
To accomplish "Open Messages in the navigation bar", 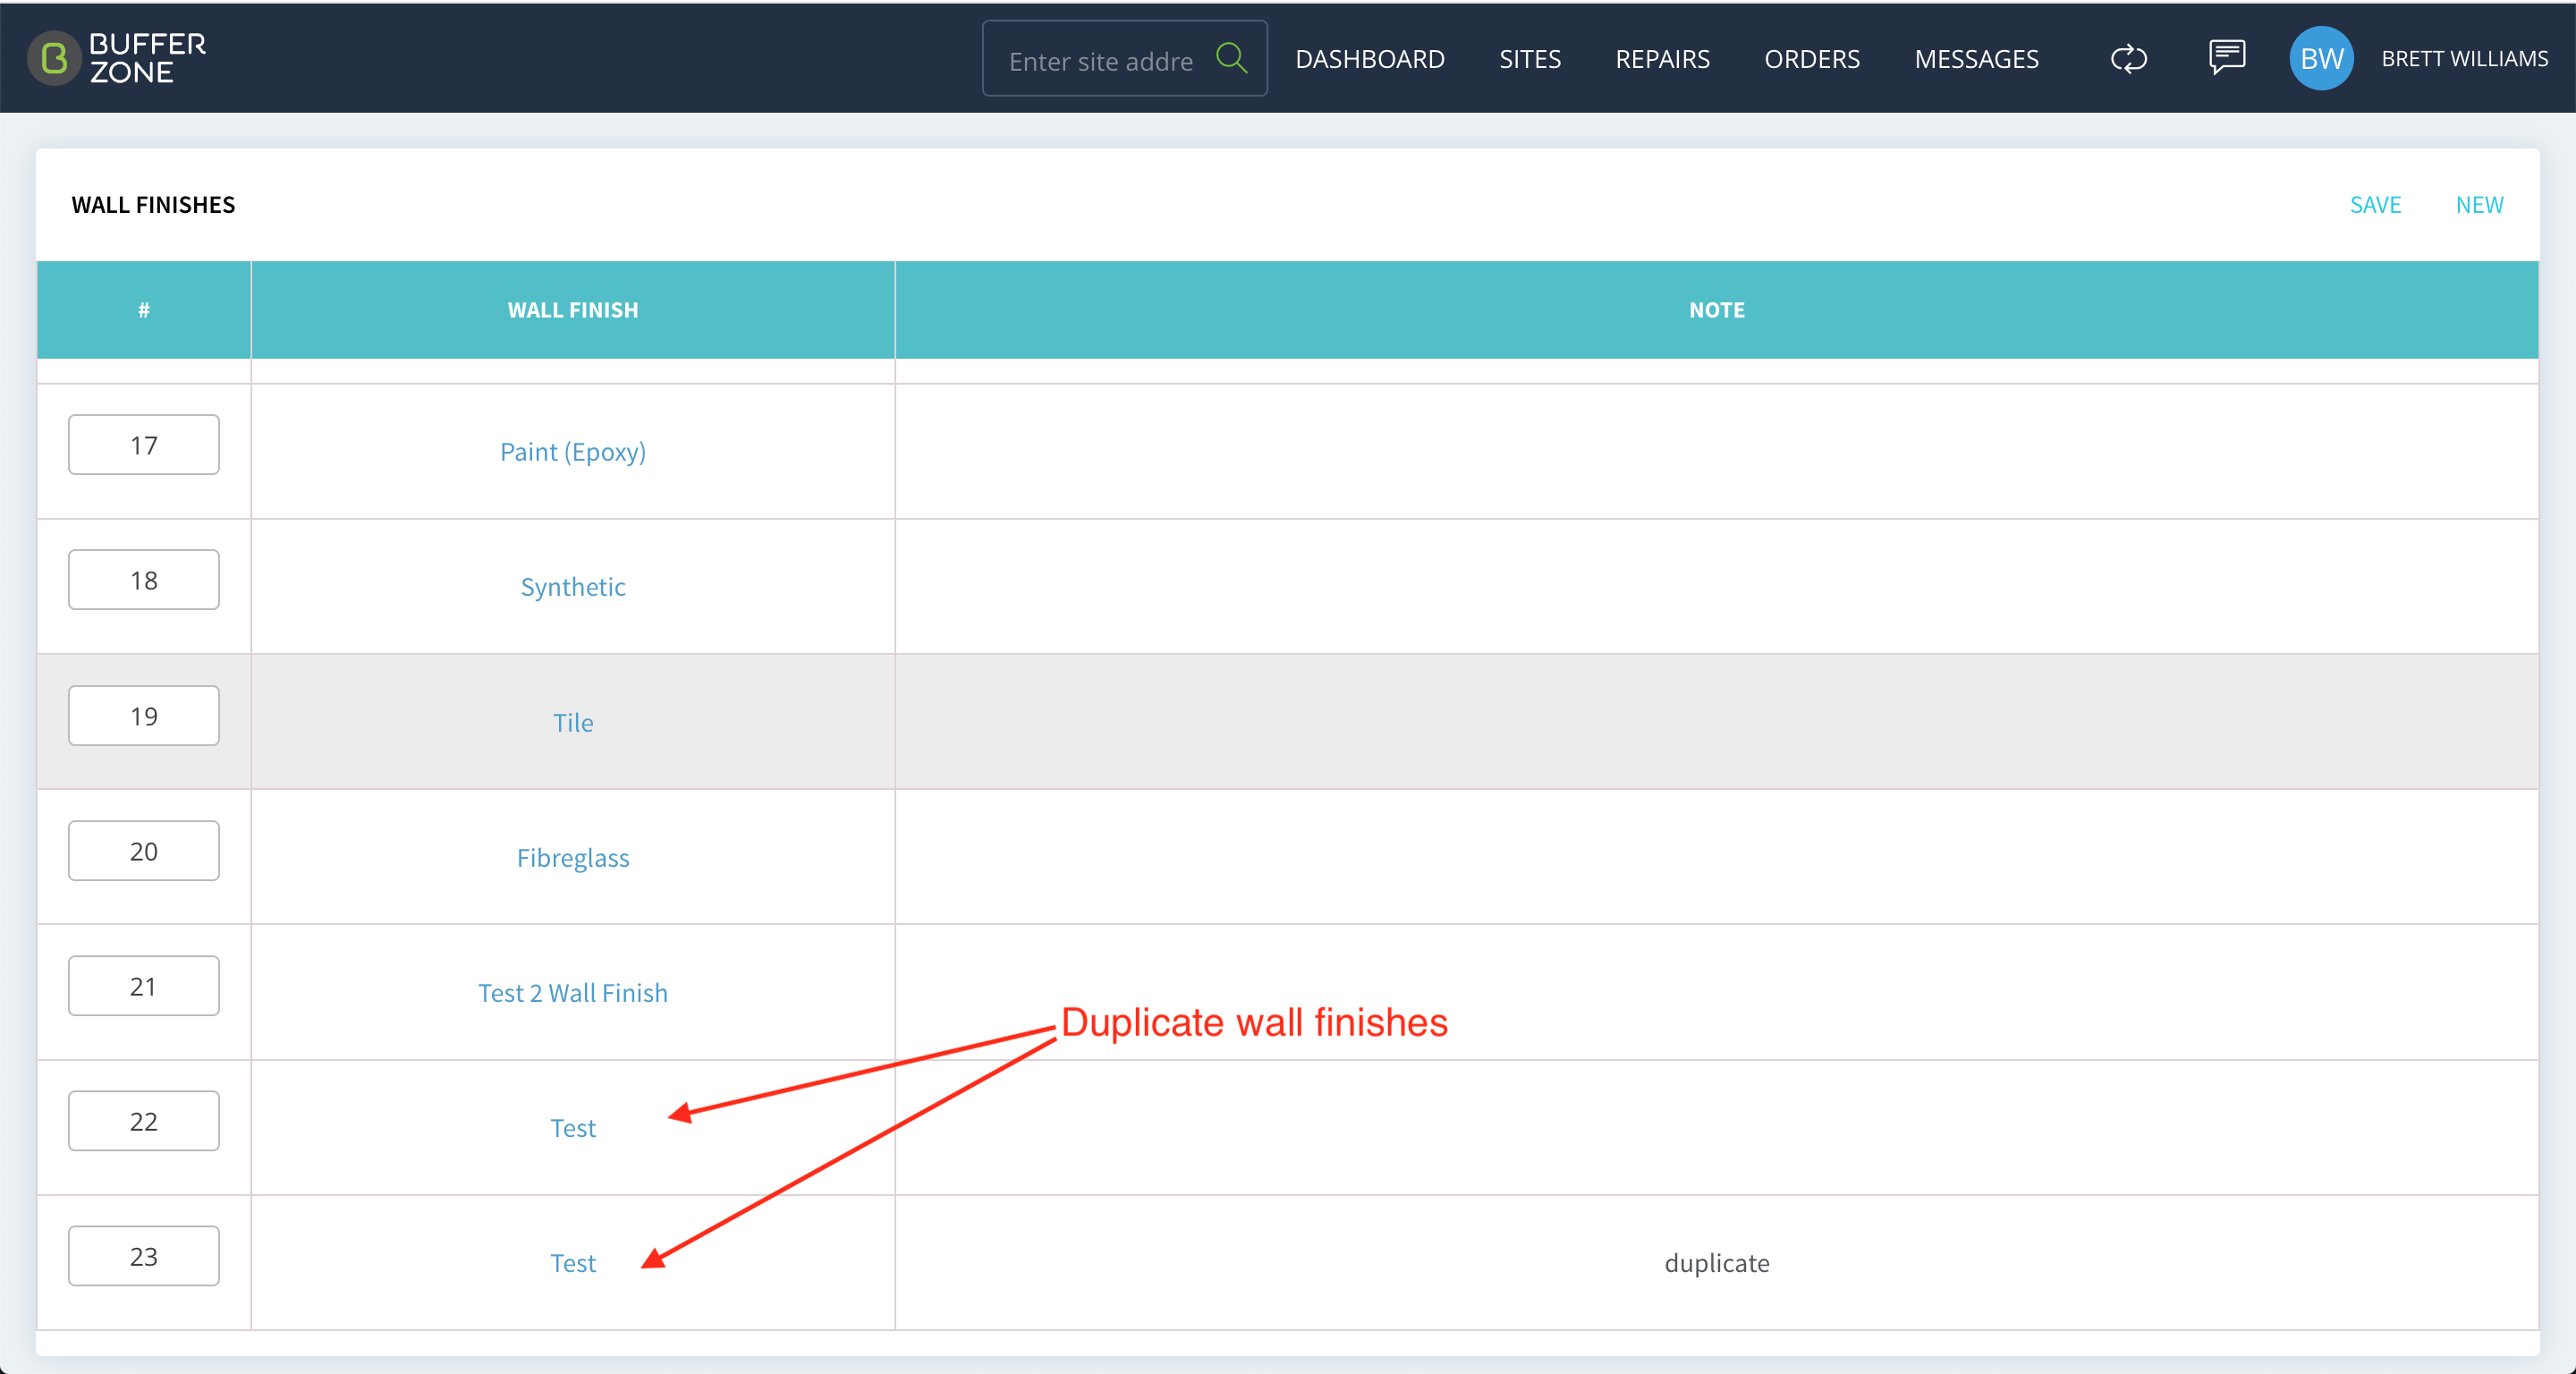I will tap(1976, 59).
